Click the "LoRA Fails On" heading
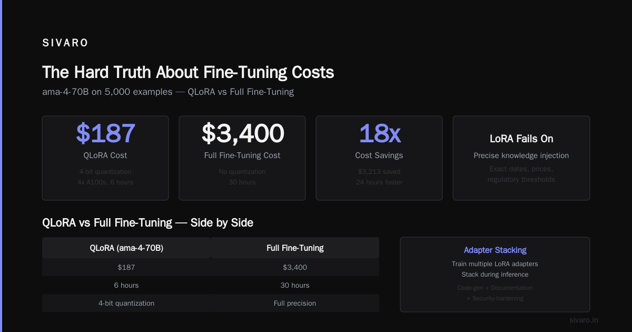The width and height of the screenshot is (632, 332). tap(521, 139)
